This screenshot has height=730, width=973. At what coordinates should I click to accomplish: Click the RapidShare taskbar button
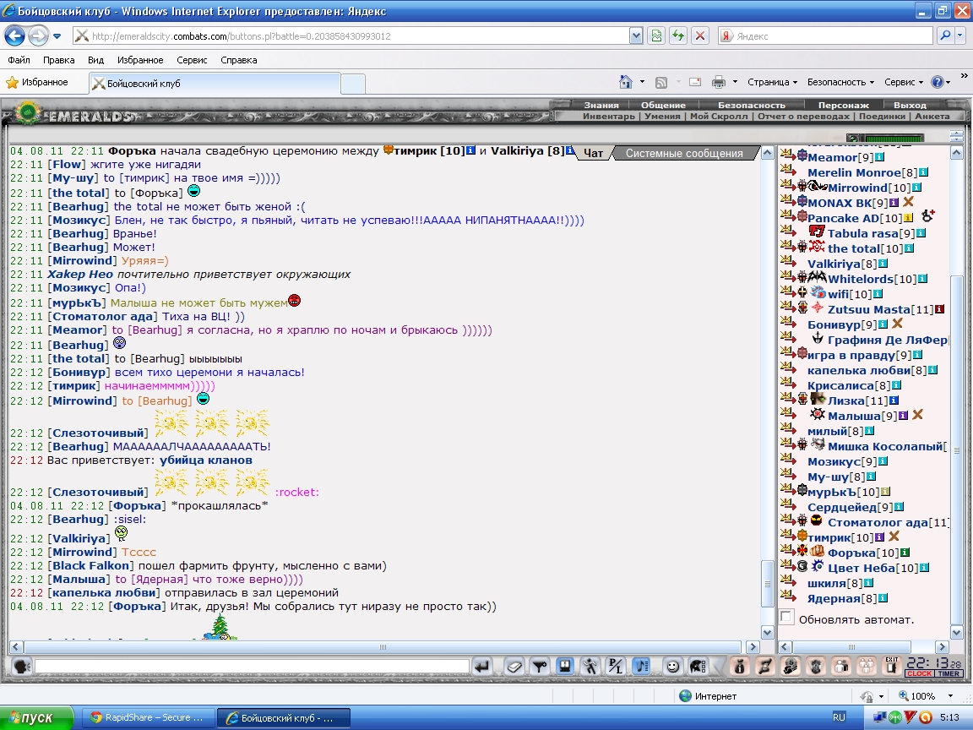(149, 717)
